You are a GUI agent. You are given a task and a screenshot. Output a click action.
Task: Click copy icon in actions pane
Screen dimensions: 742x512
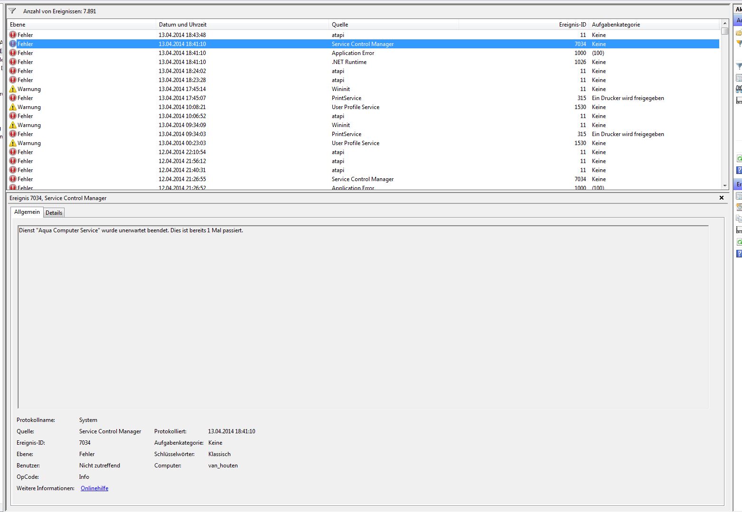pyautogui.click(x=739, y=219)
